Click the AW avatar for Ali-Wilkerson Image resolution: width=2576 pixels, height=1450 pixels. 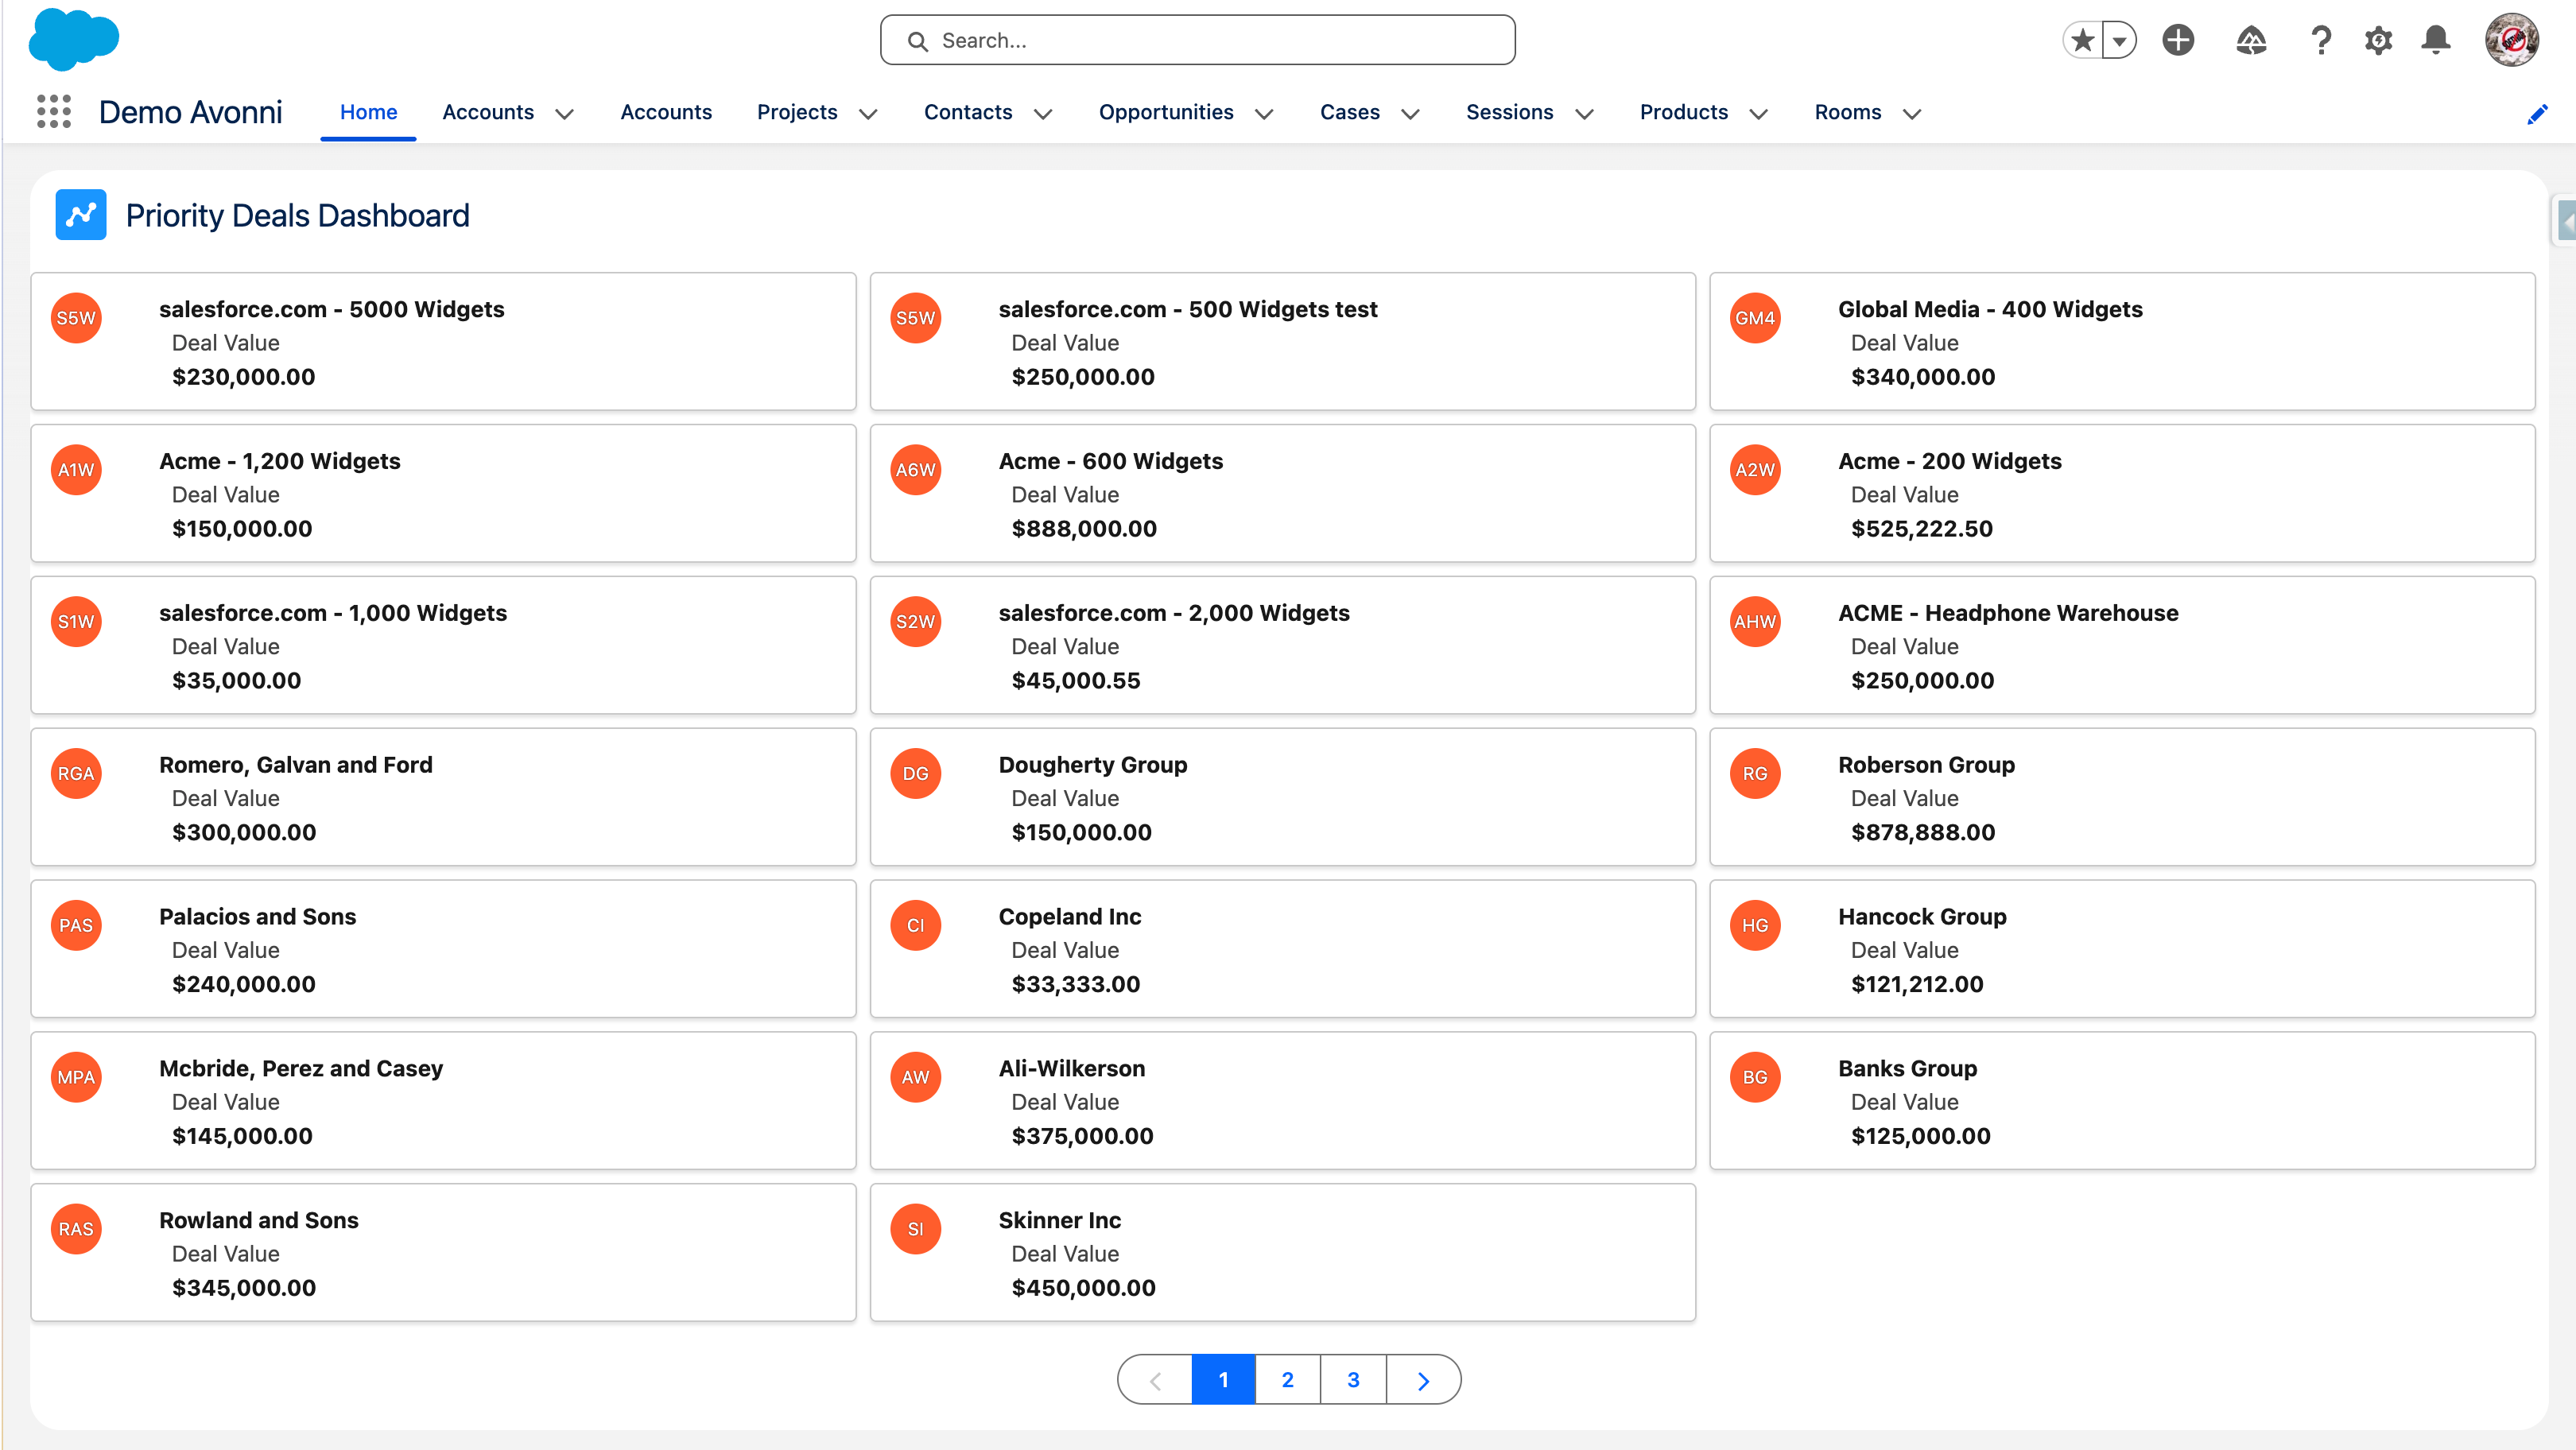pos(915,1078)
